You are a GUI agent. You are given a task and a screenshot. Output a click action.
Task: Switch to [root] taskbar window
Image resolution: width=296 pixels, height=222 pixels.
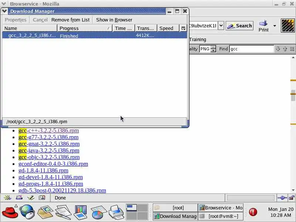175,208
